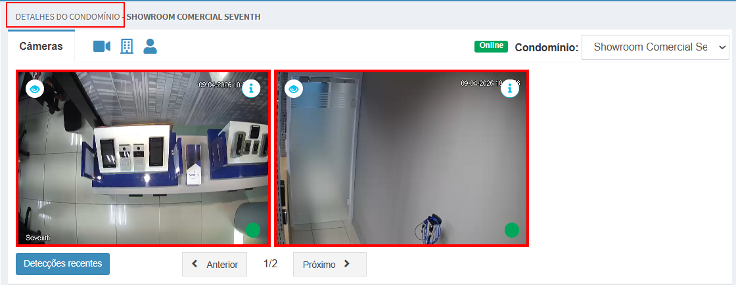Toggle eye icon on glass door camera
The height and width of the screenshot is (285, 736).
tap(294, 89)
